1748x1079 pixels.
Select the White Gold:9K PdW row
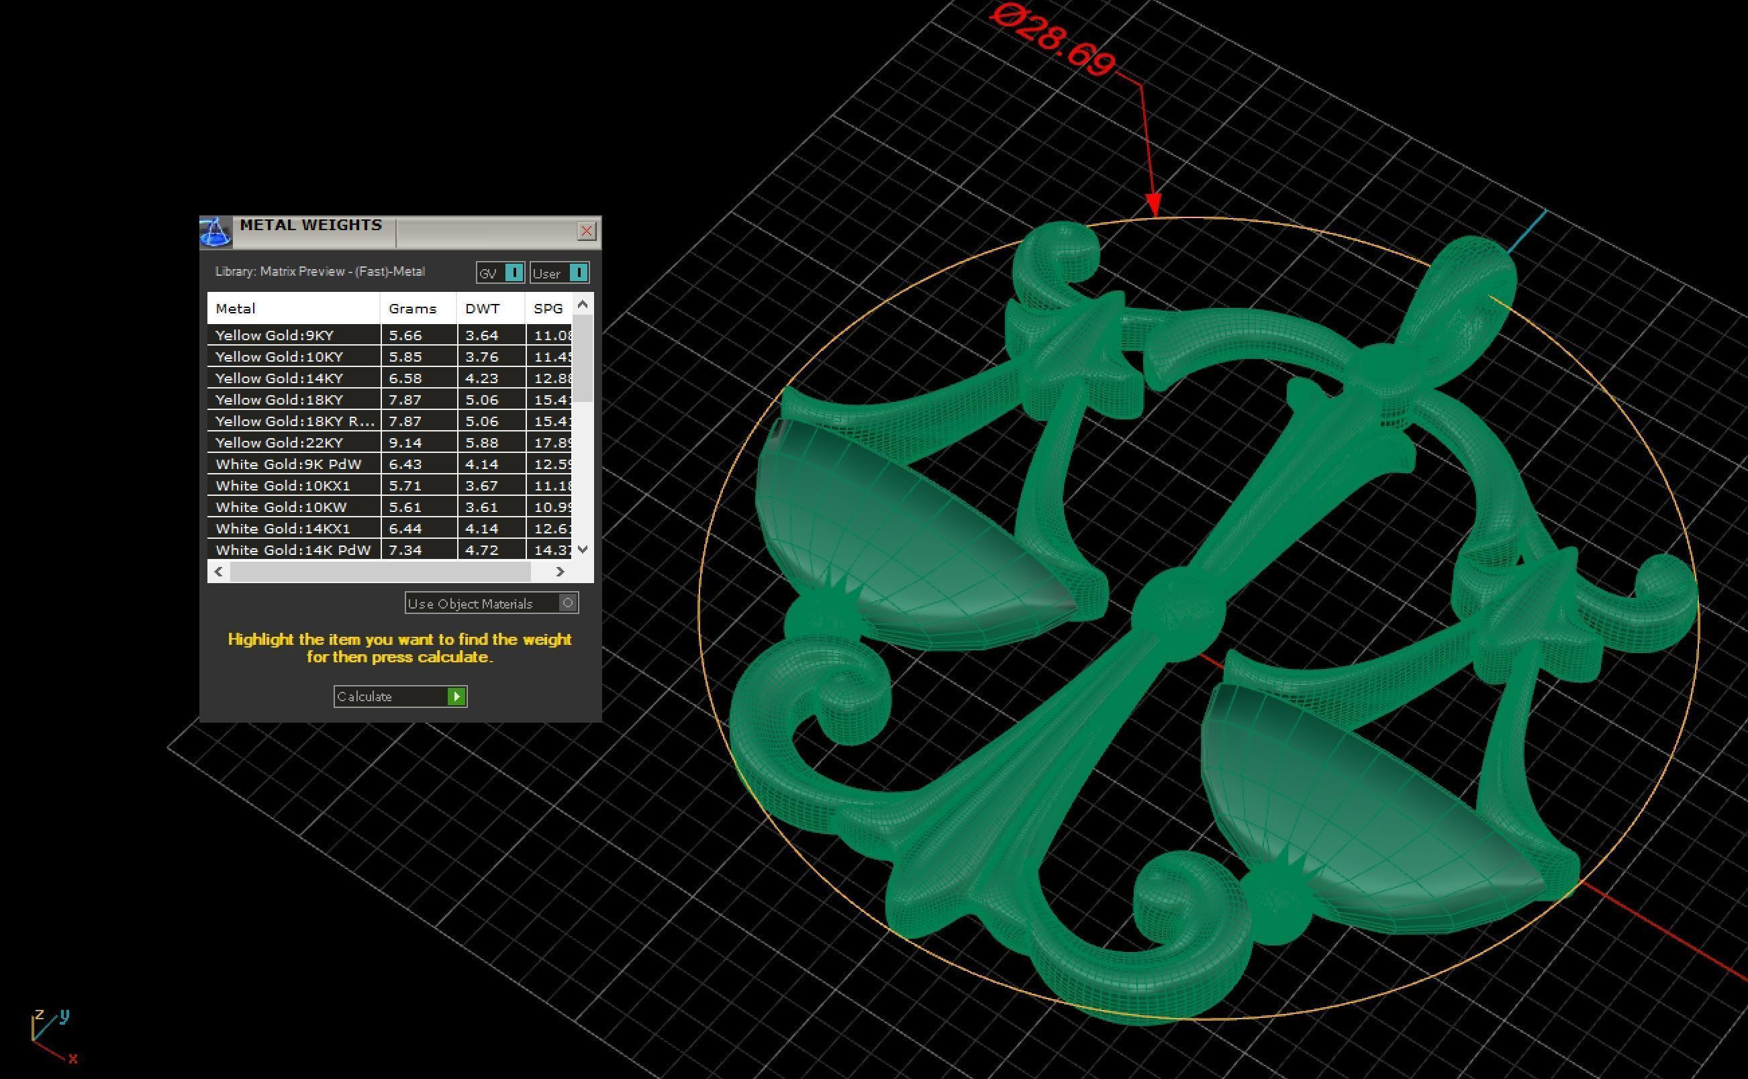pos(391,463)
